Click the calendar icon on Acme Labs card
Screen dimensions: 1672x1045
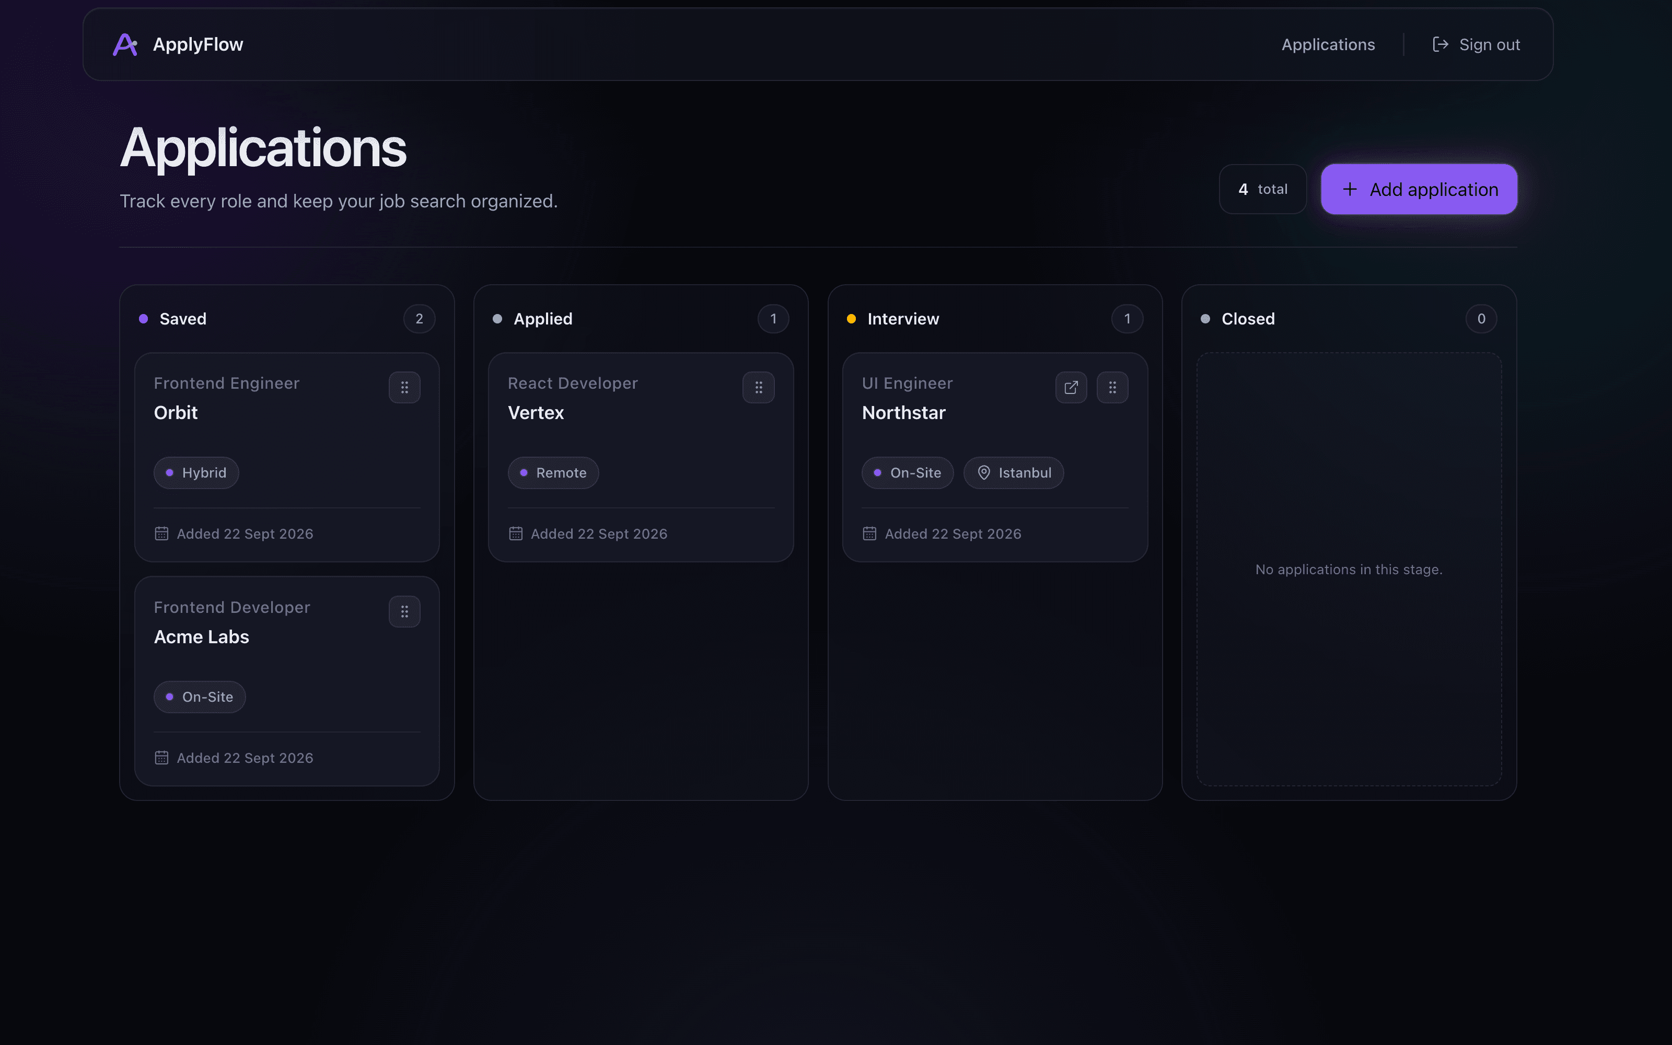tap(161, 757)
